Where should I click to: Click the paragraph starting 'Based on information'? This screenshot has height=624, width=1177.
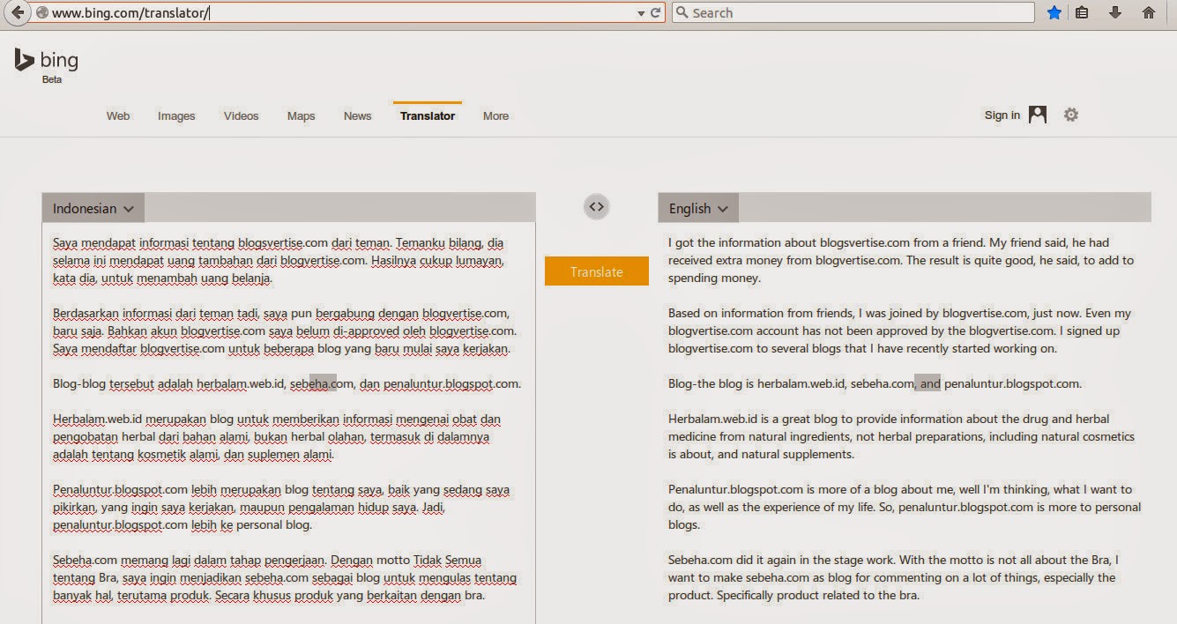tap(899, 331)
